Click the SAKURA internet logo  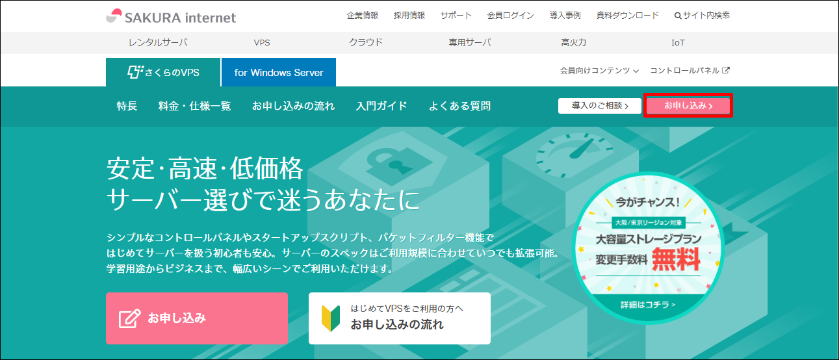tap(171, 17)
